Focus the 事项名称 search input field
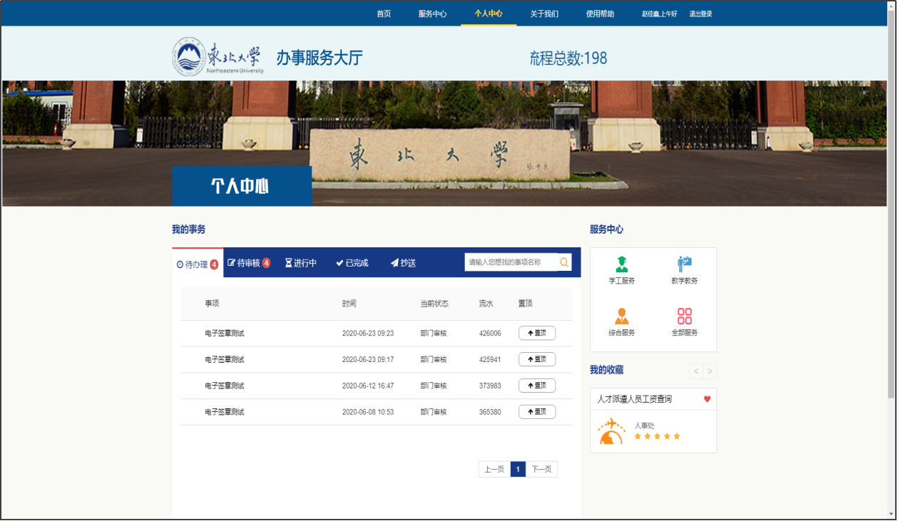The width and height of the screenshot is (898, 521). click(511, 262)
